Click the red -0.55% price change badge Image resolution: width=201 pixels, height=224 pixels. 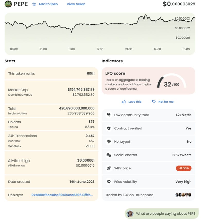pyautogui.click(x=183, y=168)
